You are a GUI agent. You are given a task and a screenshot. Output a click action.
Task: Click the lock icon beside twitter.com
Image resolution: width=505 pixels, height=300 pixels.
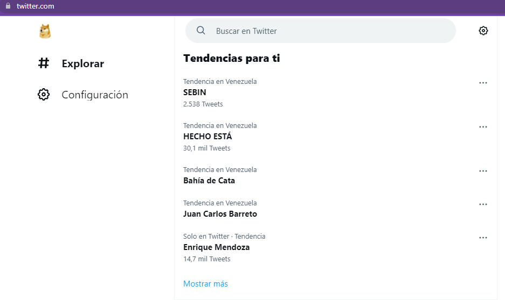8,6
